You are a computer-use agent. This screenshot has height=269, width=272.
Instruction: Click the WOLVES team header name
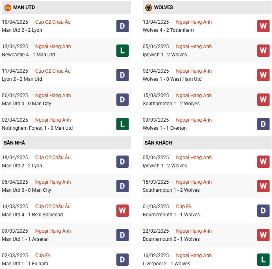163,7
